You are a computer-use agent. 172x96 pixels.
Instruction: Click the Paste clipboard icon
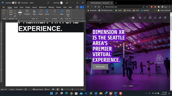tap(11, 11)
